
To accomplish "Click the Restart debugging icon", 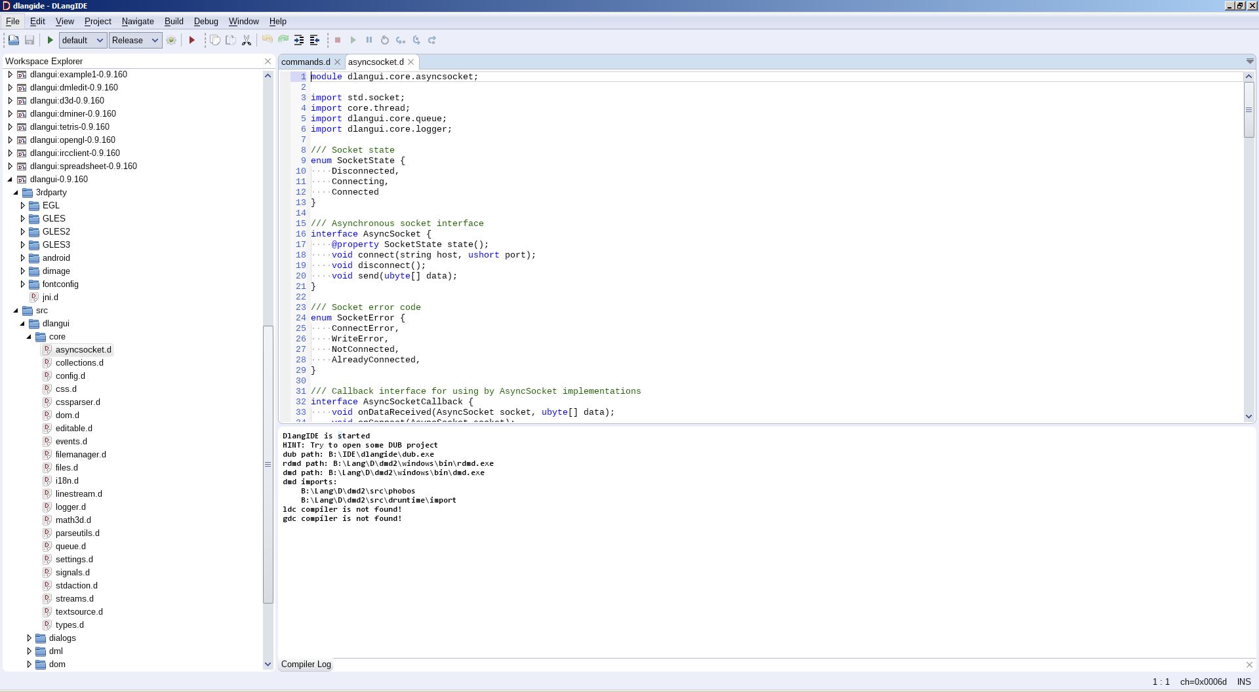I will (385, 40).
